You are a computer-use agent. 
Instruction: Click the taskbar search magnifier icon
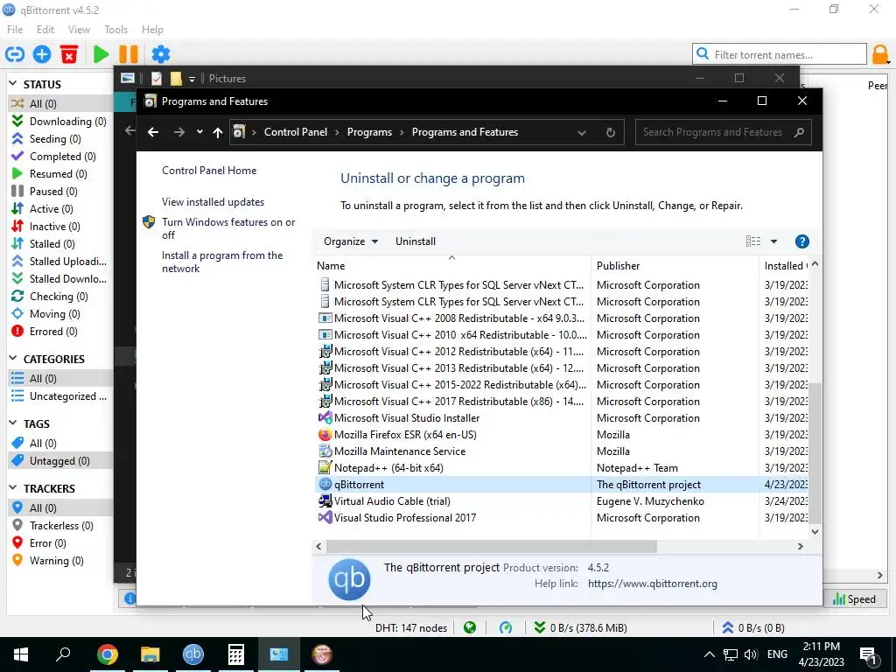[x=63, y=654]
